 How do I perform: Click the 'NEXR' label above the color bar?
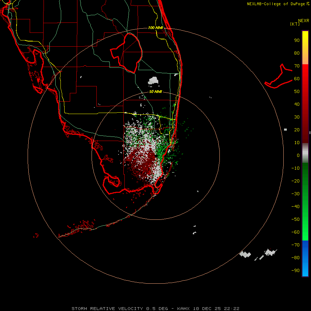click(304, 21)
